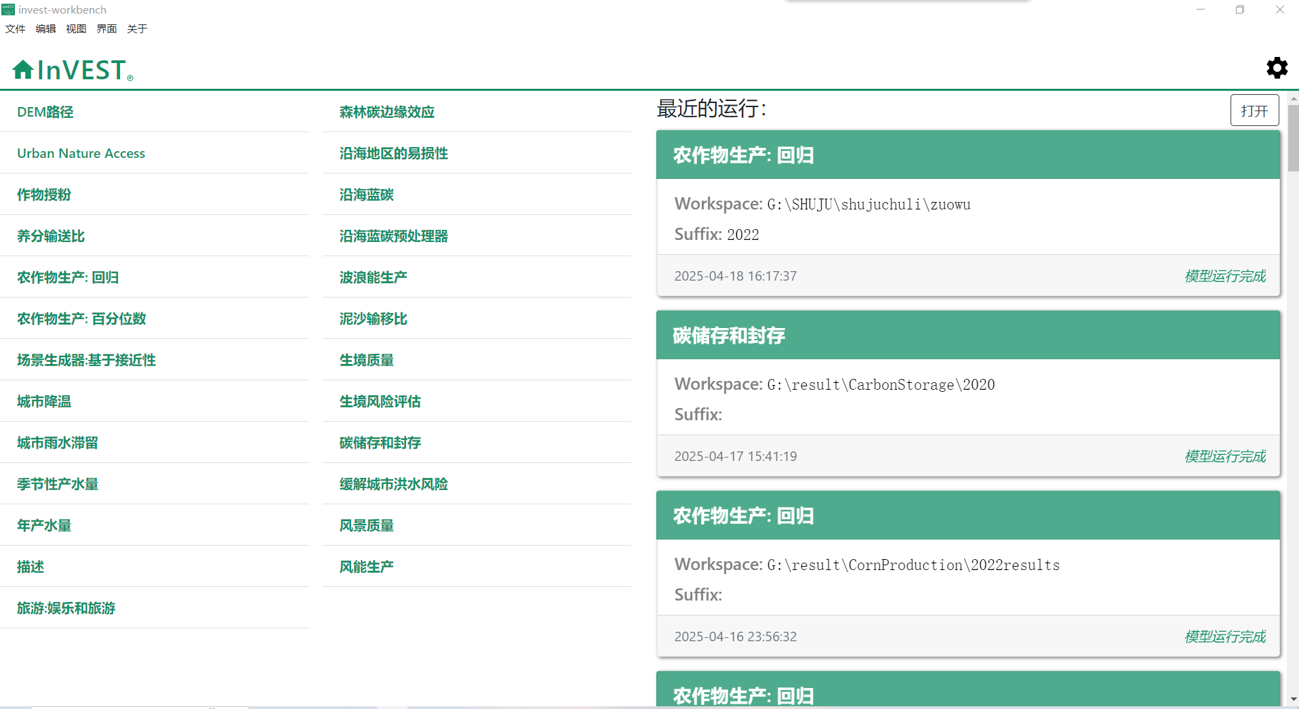
Task: Restore down the invest-workbench window
Action: coord(1240,9)
